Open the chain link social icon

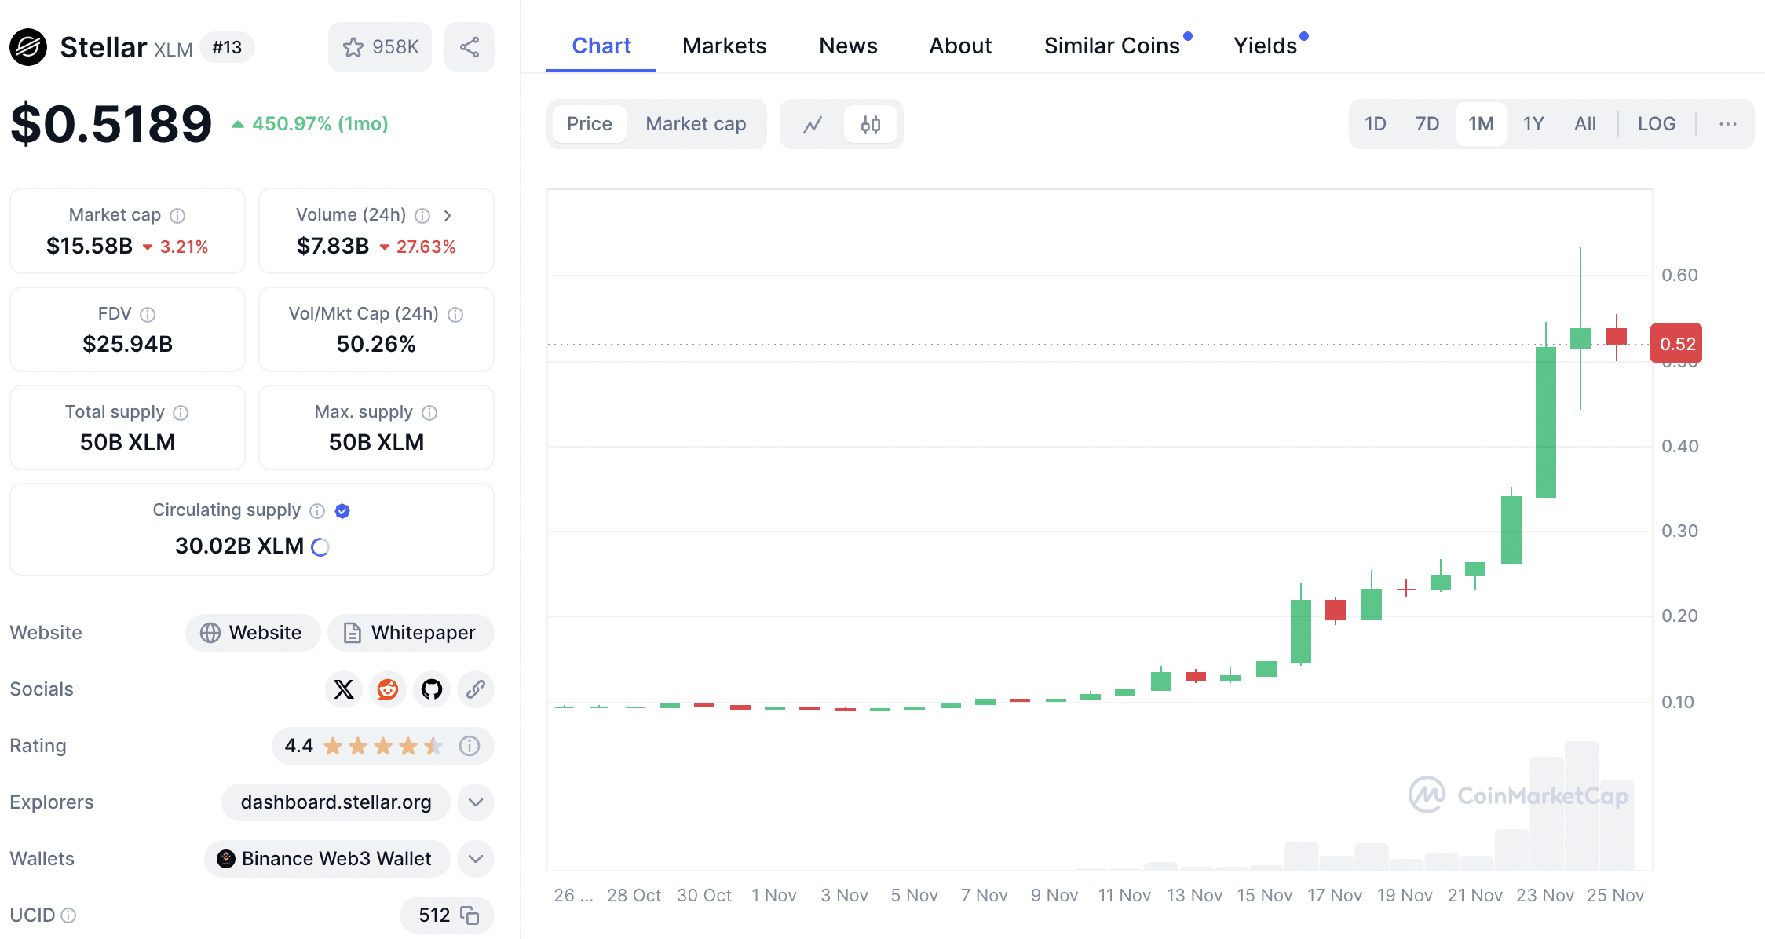pyautogui.click(x=476, y=689)
